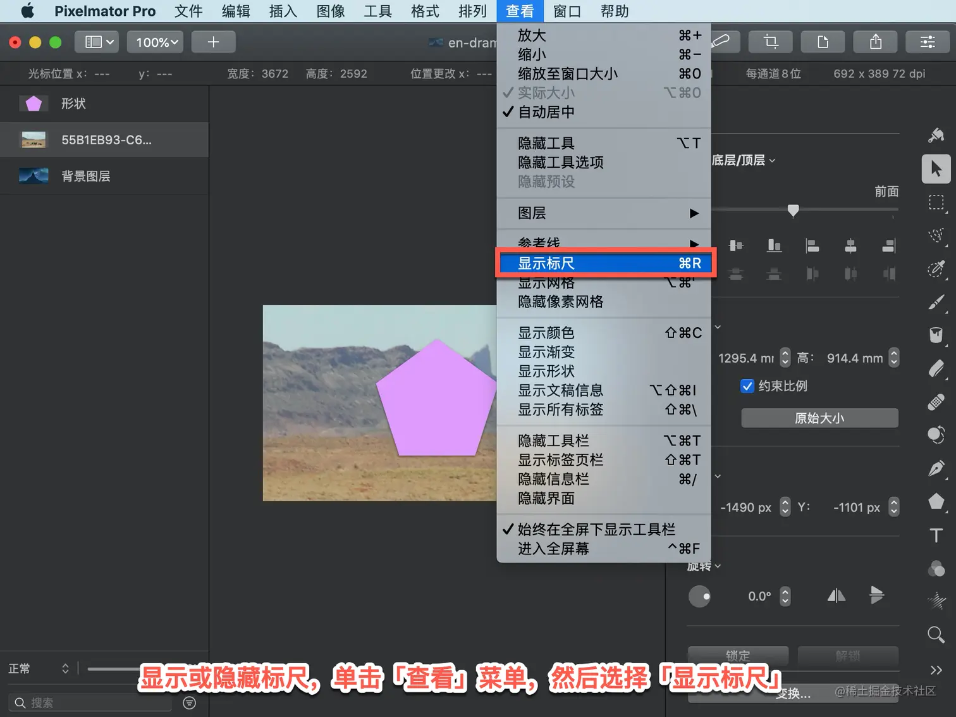The width and height of the screenshot is (956, 717).
Task: Select the 55B1EB93-C6... layer
Action: [104, 140]
